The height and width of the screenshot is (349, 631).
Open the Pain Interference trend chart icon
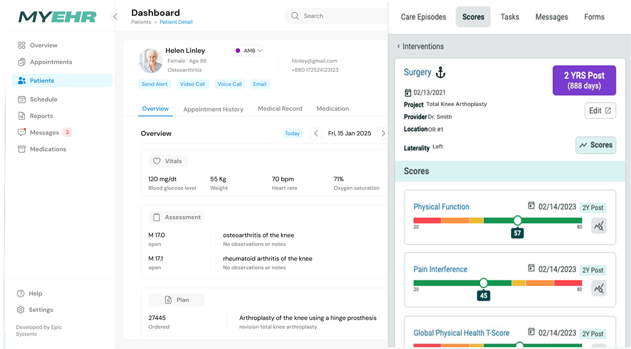point(599,288)
